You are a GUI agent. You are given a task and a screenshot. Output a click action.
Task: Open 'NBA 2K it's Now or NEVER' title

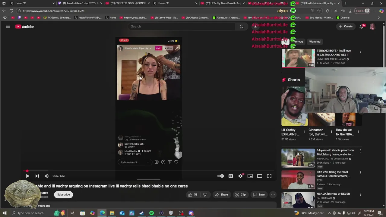pyautogui.click(x=333, y=194)
